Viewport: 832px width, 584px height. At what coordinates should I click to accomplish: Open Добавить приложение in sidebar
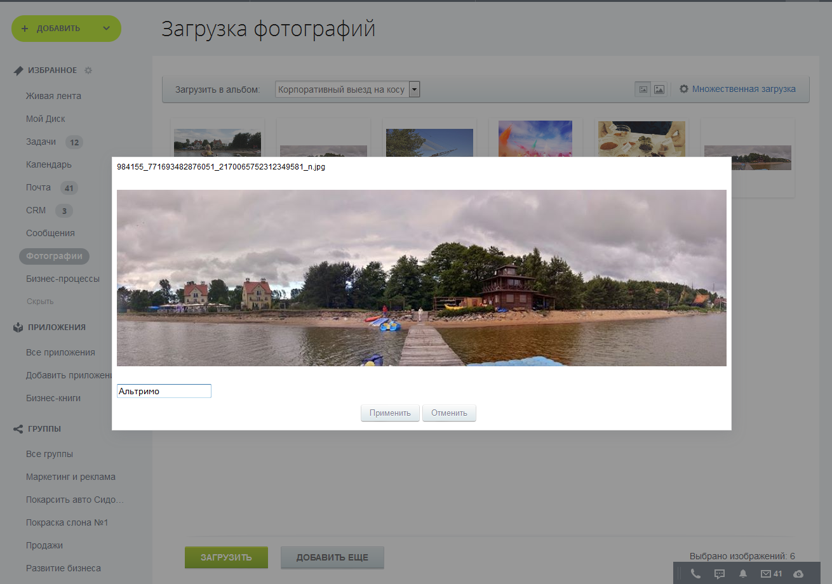69,376
